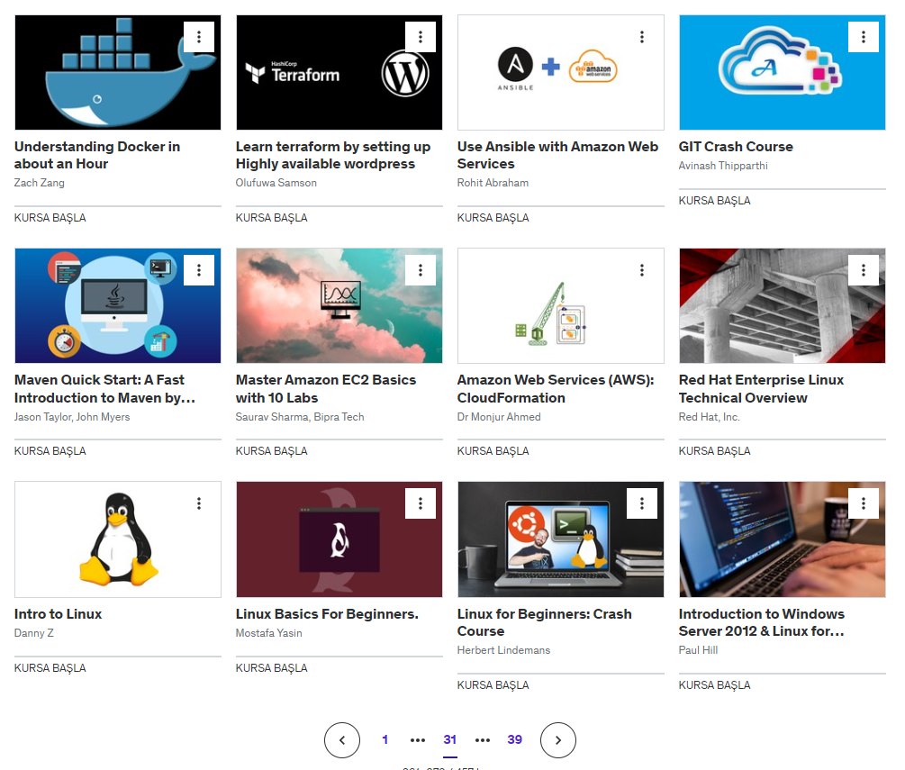Open options menu for Understanding Docker course
This screenshot has width=905, height=770.
point(199,37)
